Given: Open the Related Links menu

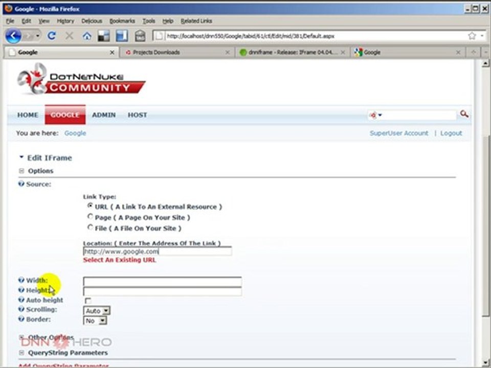Looking at the screenshot, I should coord(196,21).
